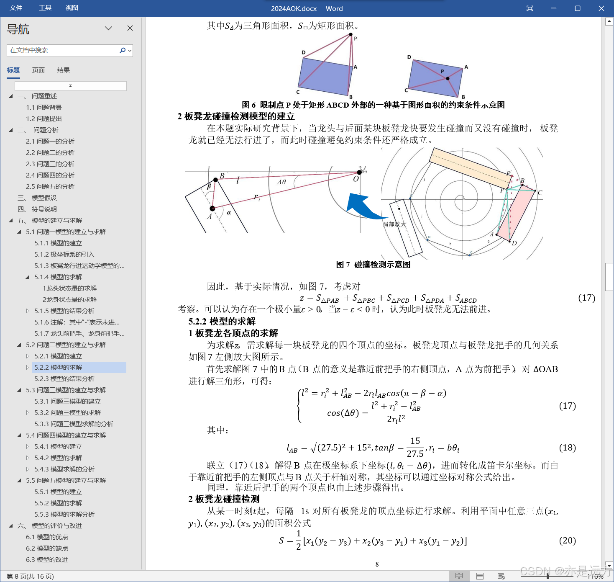The height and width of the screenshot is (582, 614).
Task: Switch to Web Layout view icon
Action: pyautogui.click(x=501, y=576)
